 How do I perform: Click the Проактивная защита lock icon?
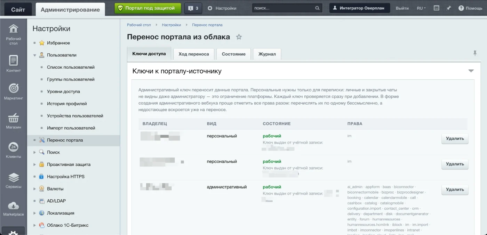coord(42,164)
